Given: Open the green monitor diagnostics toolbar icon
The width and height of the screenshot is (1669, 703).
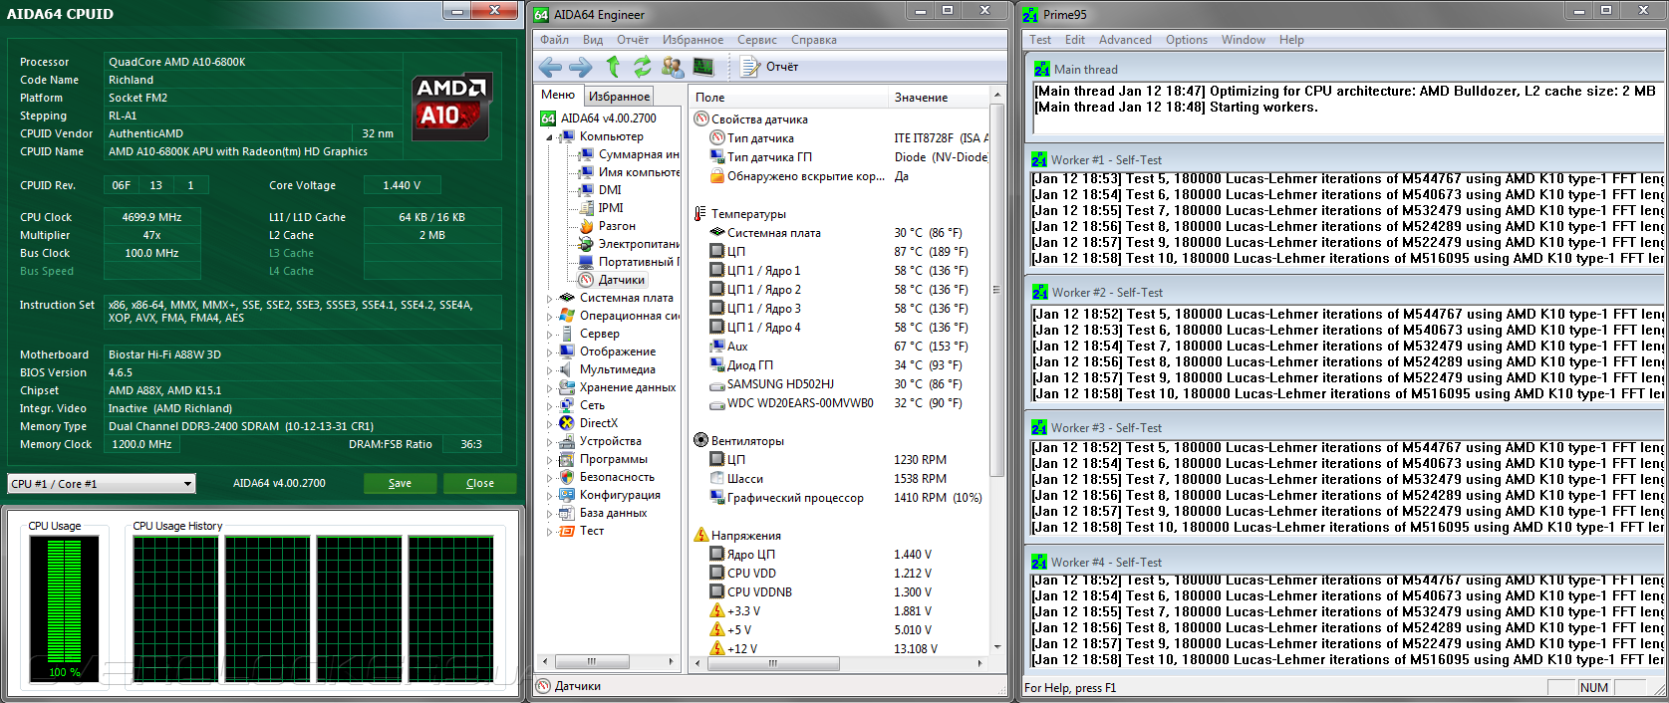Looking at the screenshot, I should pos(703,67).
